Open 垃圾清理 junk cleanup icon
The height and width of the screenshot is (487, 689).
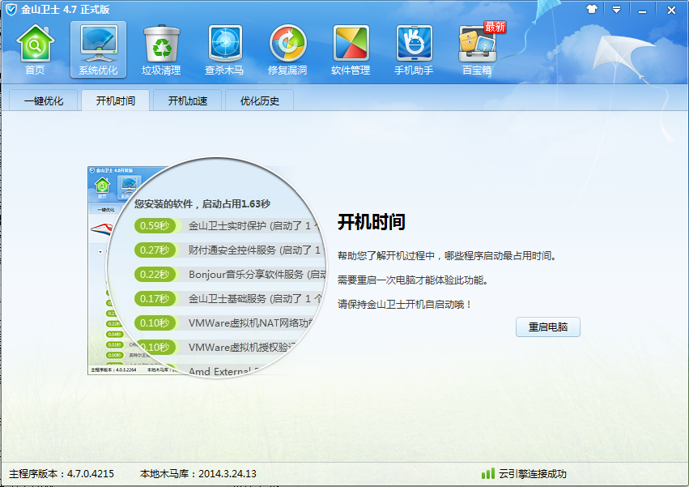point(161,49)
